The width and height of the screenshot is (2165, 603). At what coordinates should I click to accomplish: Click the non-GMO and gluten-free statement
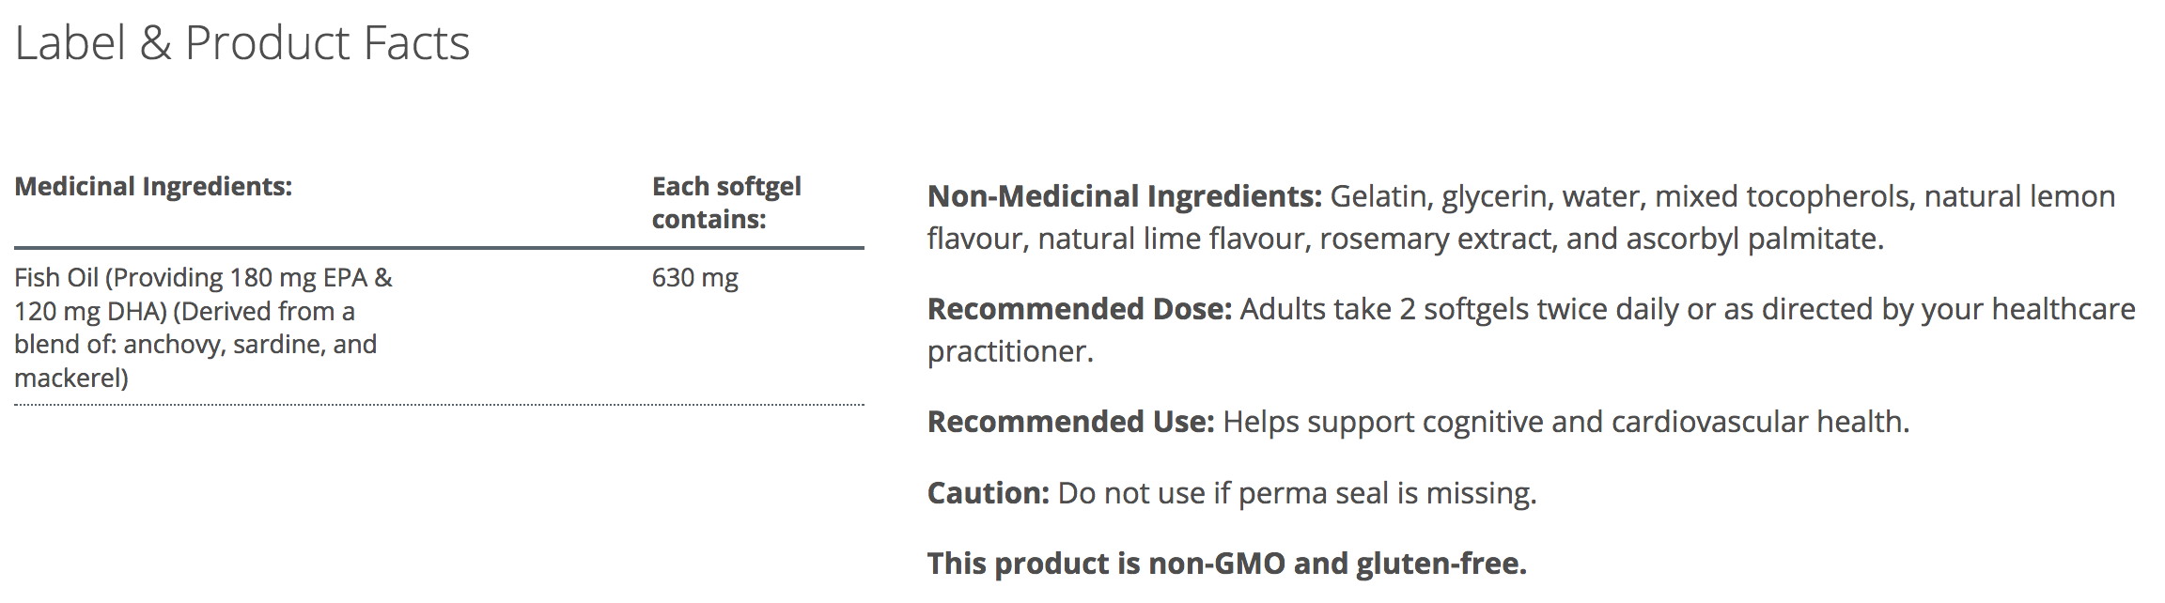1226,564
